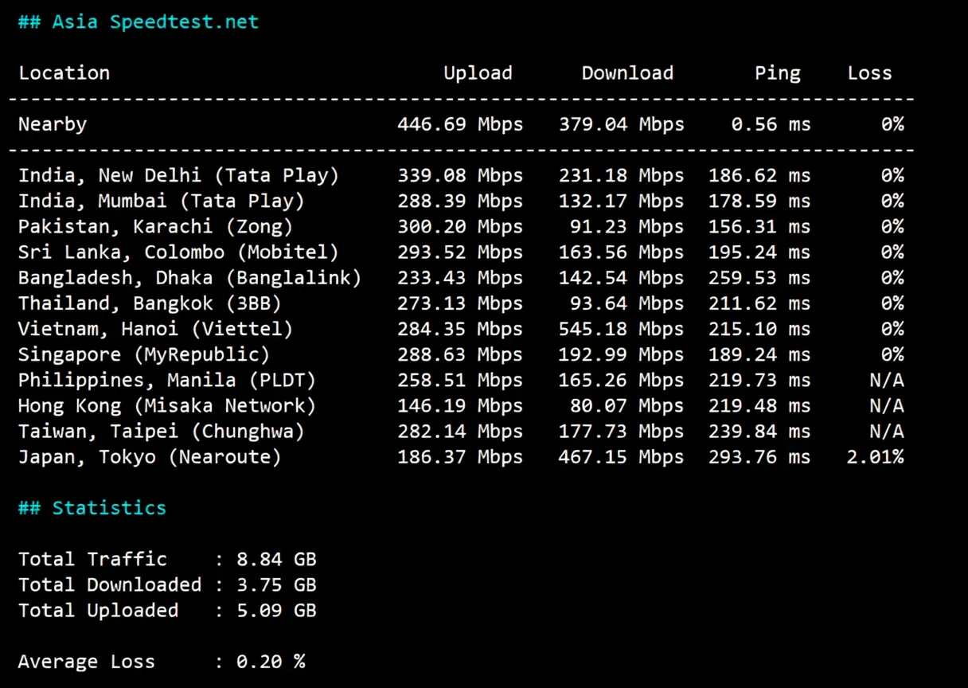
Task: Select Dhaka upload 233.43 Mbps
Action: click(460, 278)
